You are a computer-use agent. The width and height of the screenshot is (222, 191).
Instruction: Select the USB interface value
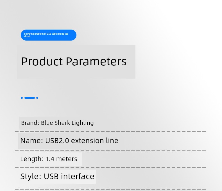click(x=69, y=176)
